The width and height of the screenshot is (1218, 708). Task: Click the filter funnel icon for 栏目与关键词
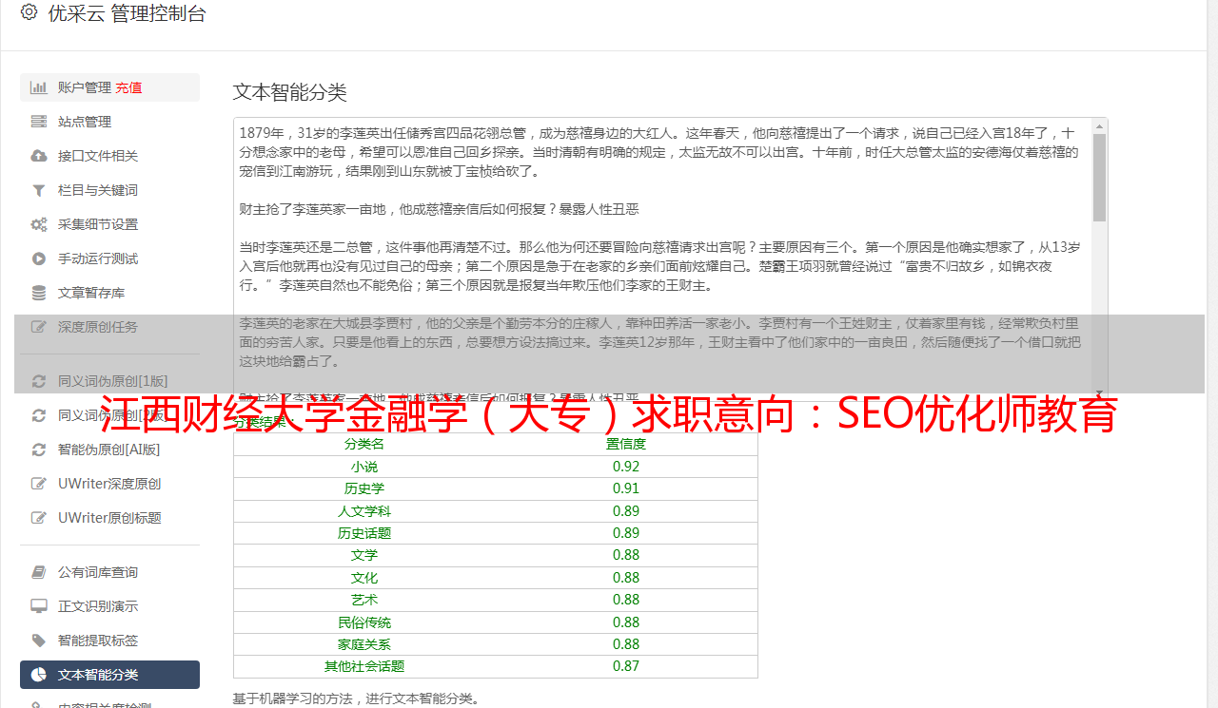(39, 190)
